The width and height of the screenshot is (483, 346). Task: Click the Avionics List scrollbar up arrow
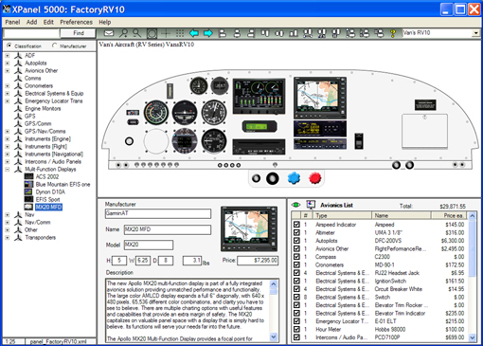click(x=473, y=216)
